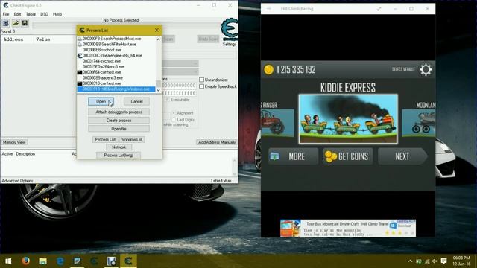Click the Open file button in the dialog
Image resolution: width=477 pixels, height=268 pixels.
119,129
